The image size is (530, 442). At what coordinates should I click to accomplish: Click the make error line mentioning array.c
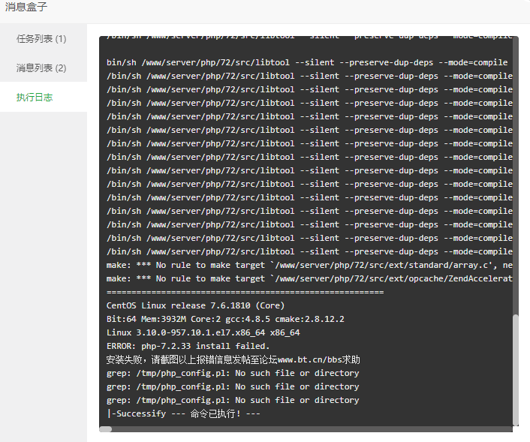309,265
